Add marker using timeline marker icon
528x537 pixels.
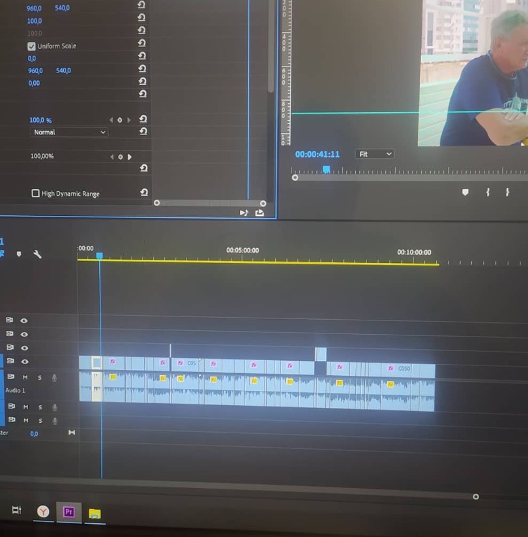[x=19, y=254]
